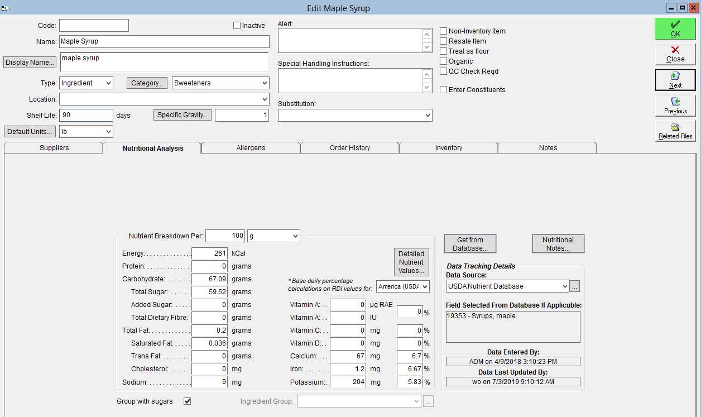The width and height of the screenshot is (701, 417).
Task: Select the Nutritional Analysis tab
Action: coord(153,148)
